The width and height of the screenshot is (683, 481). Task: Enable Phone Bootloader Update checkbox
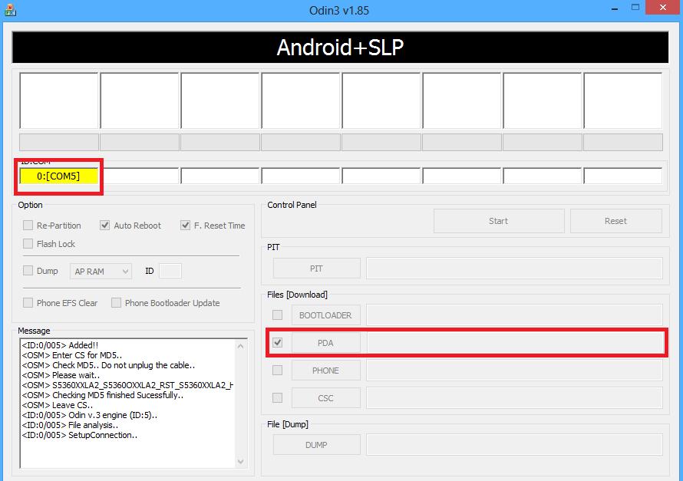(x=116, y=303)
